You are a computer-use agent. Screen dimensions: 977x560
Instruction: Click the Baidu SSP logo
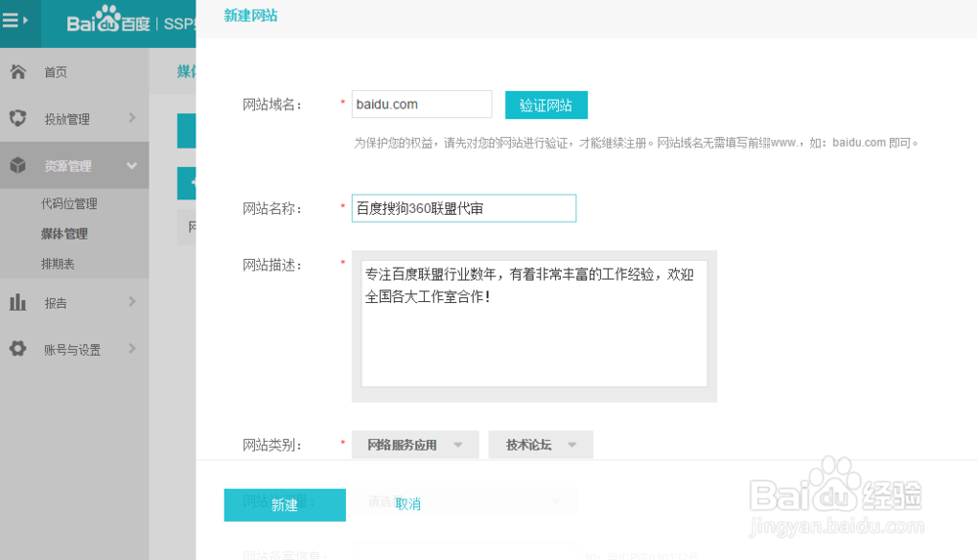pos(131,22)
